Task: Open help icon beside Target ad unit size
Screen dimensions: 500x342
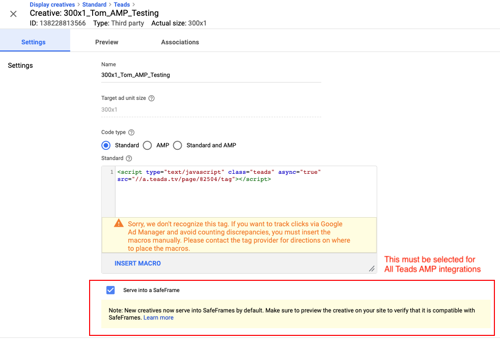Action: click(151, 98)
